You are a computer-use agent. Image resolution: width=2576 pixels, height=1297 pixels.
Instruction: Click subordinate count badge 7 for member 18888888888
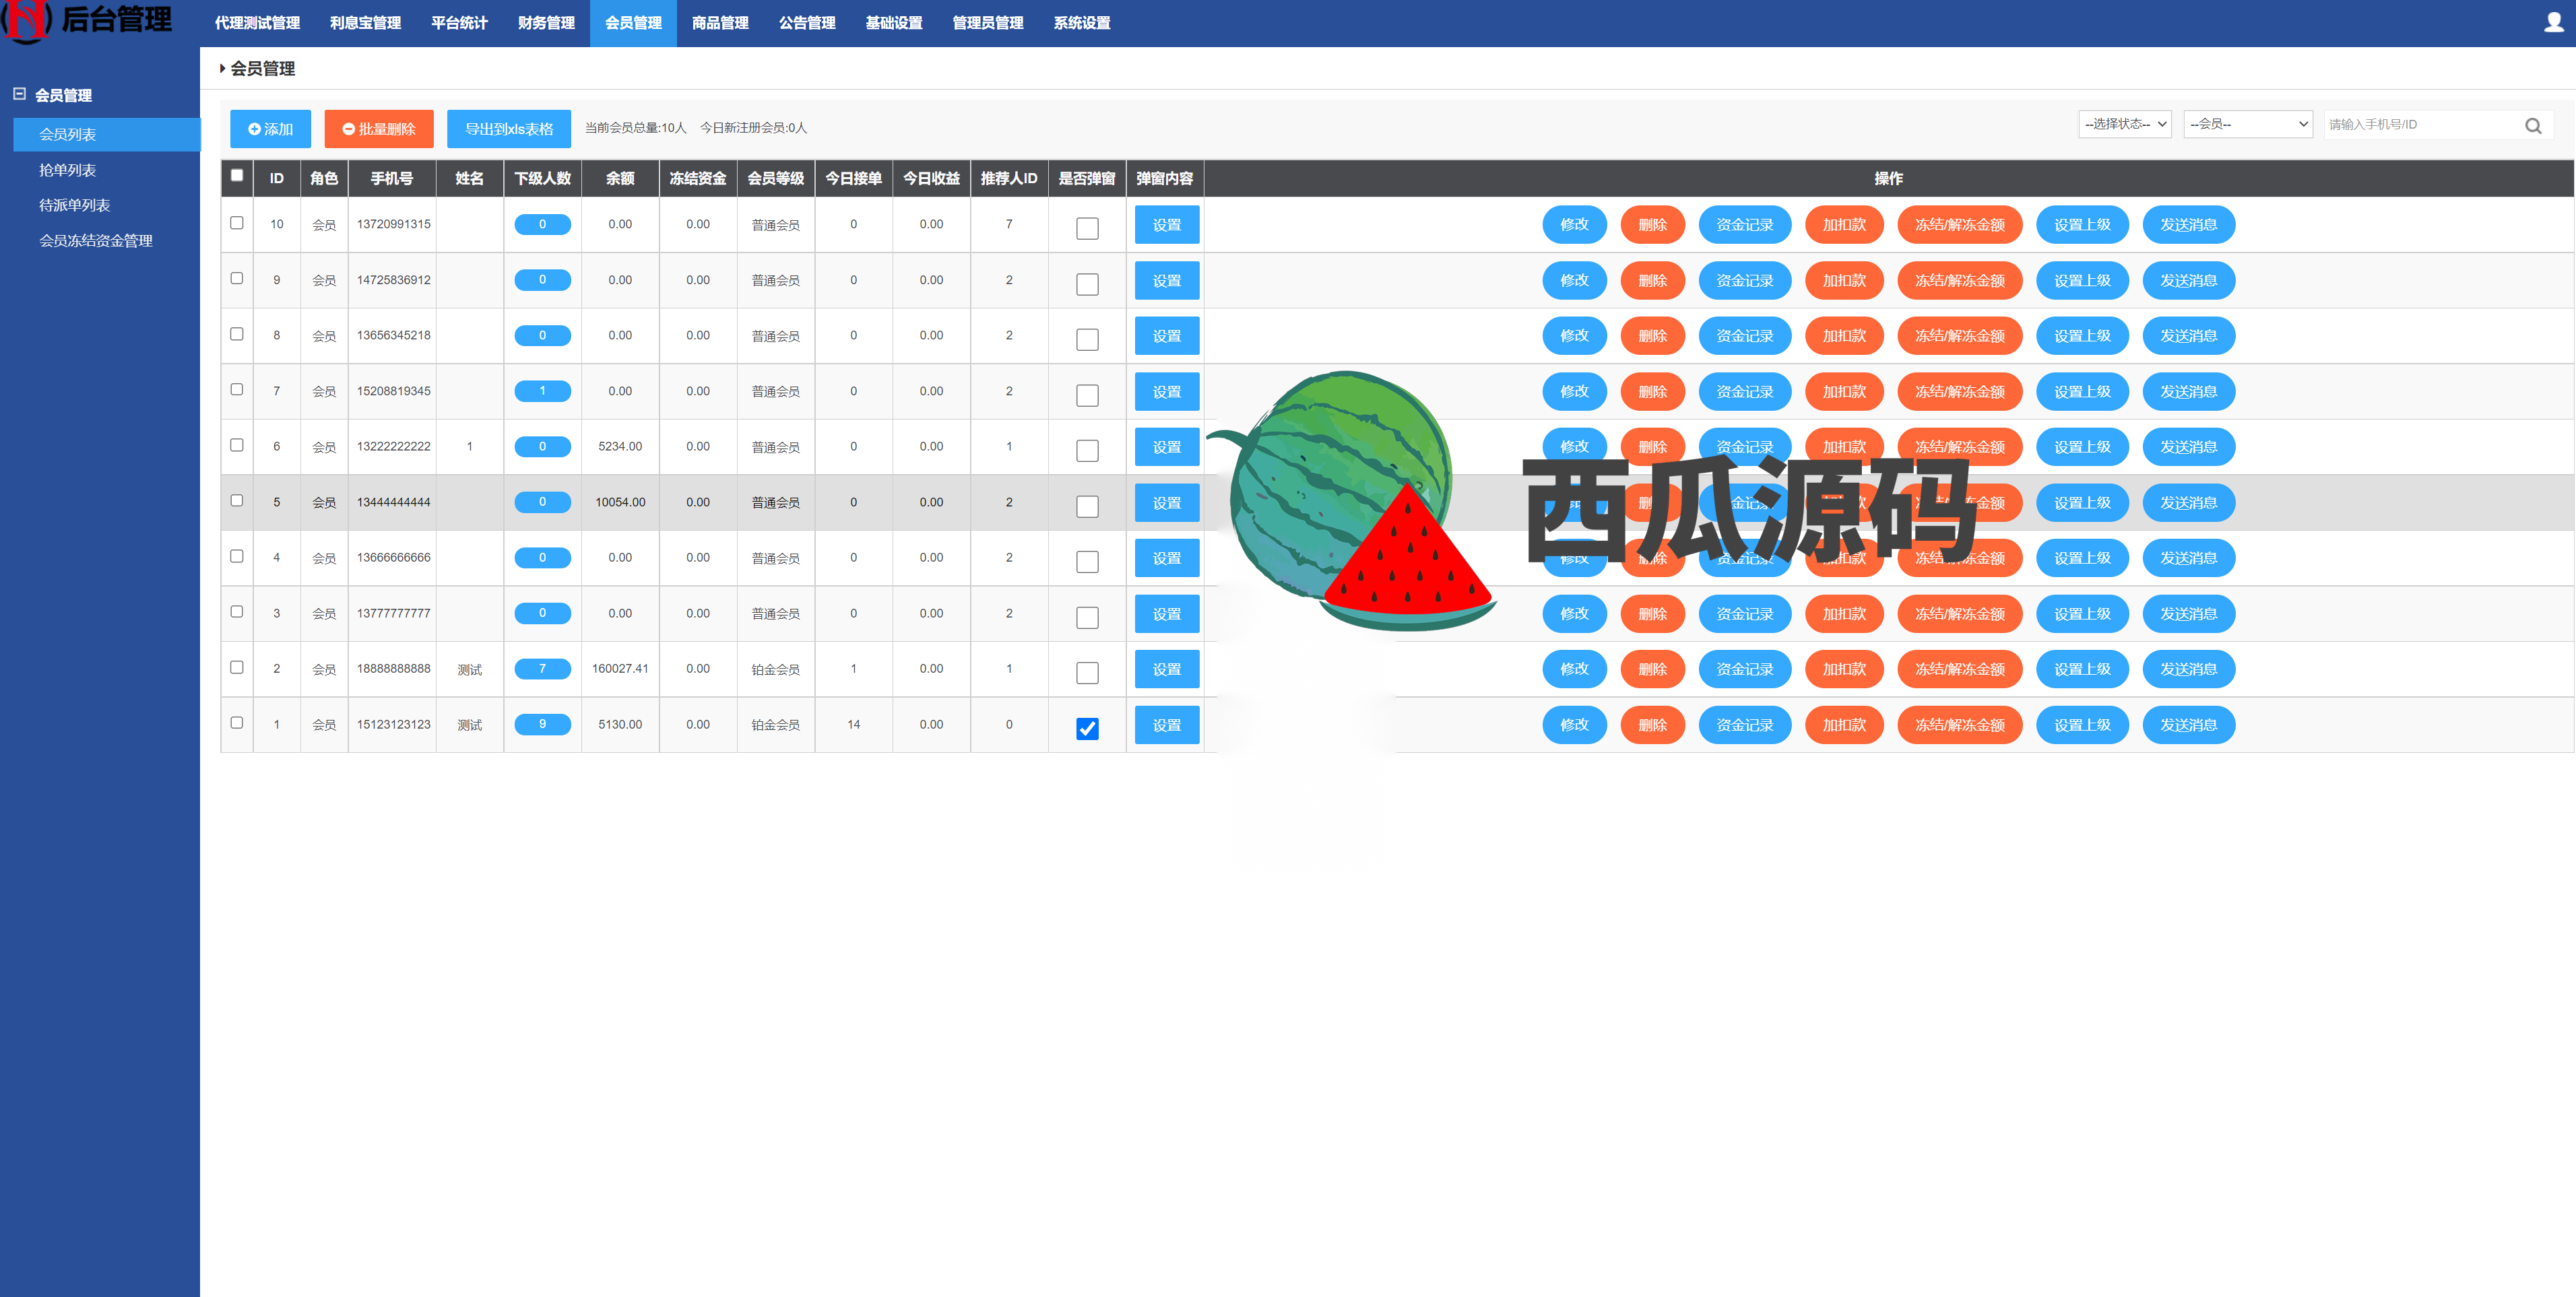(x=543, y=668)
